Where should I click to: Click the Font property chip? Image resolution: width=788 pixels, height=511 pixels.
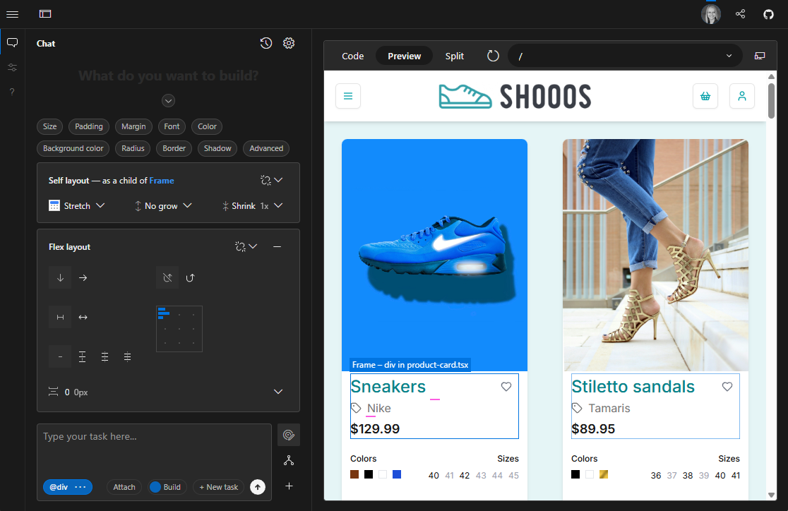point(172,126)
